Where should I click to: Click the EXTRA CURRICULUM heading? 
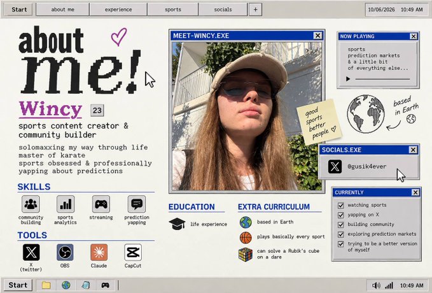[274, 207]
